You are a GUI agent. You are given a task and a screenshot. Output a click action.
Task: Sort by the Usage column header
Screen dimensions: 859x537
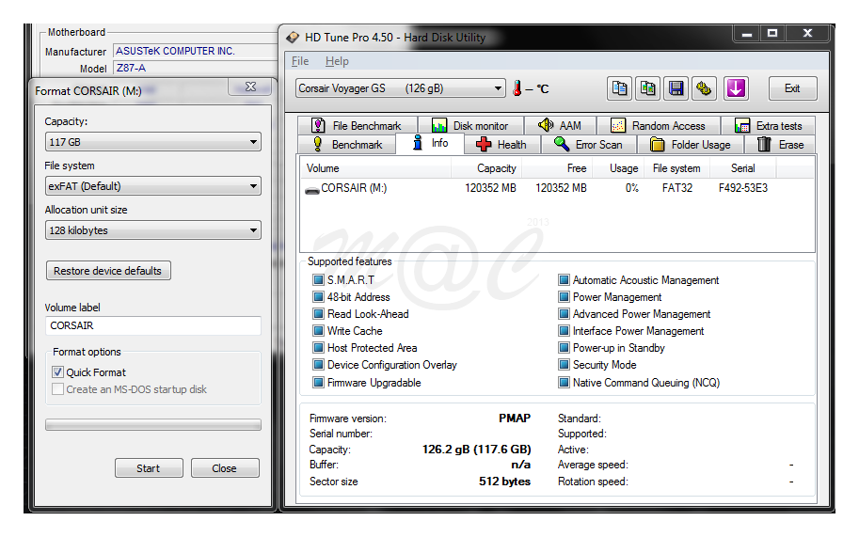(619, 168)
